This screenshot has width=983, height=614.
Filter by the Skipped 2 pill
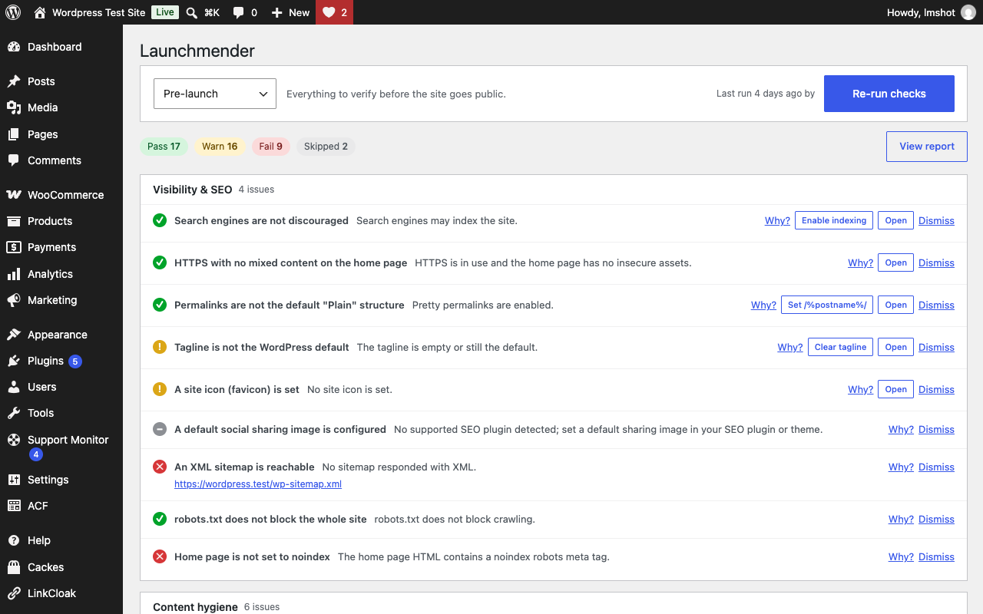326,147
